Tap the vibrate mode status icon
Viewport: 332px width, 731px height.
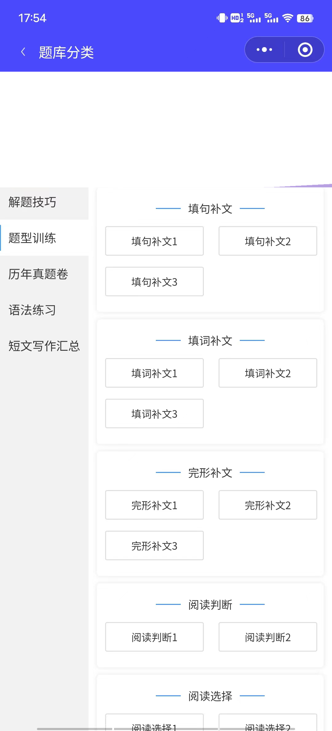click(x=222, y=18)
